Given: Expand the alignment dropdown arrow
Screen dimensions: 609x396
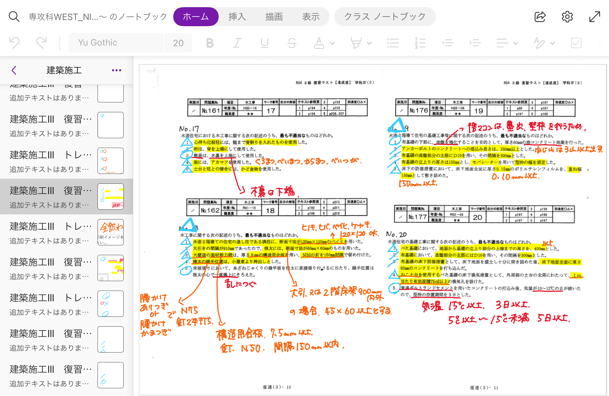Looking at the screenshot, I should pos(516,43).
